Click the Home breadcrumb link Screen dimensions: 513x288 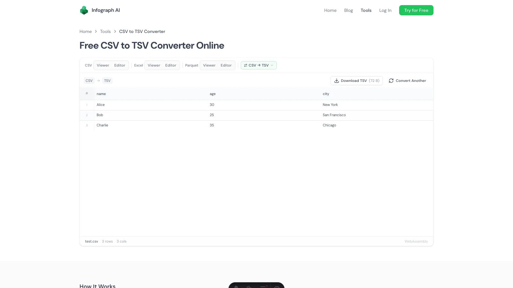point(86,31)
